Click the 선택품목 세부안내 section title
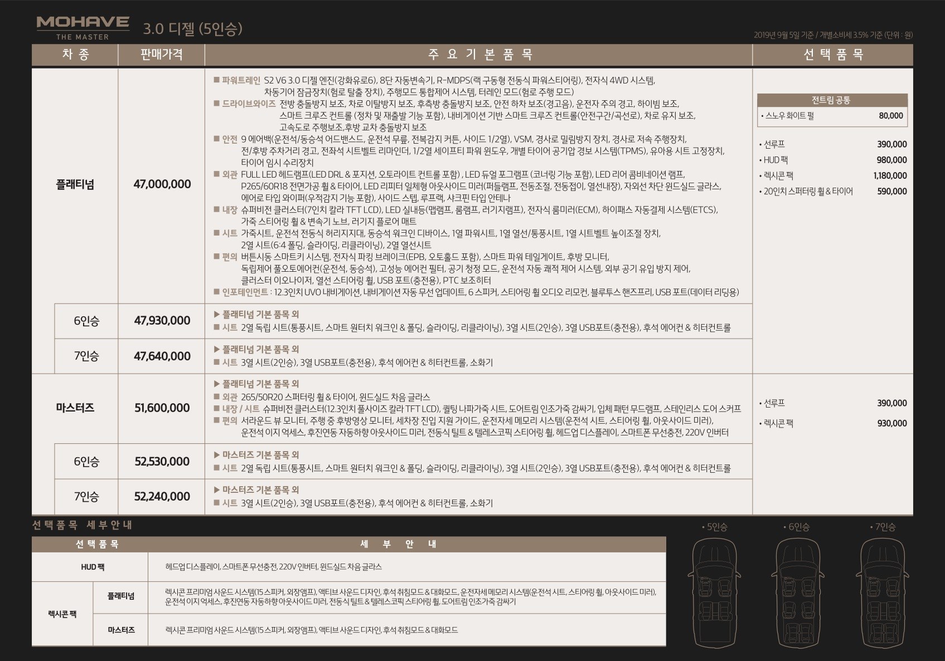945x661 pixels. click(x=82, y=525)
